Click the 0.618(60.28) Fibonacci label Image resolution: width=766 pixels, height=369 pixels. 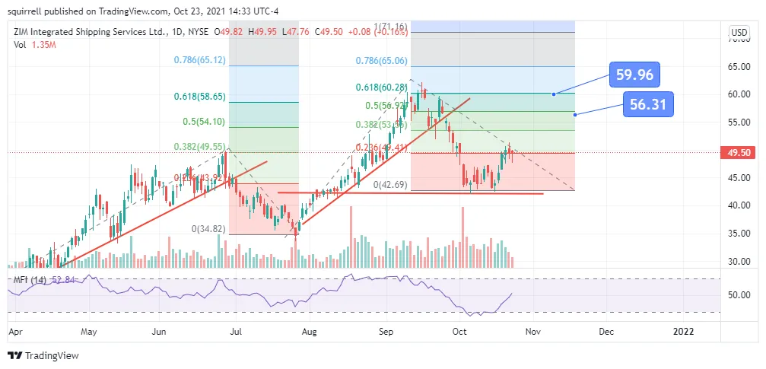pos(382,87)
